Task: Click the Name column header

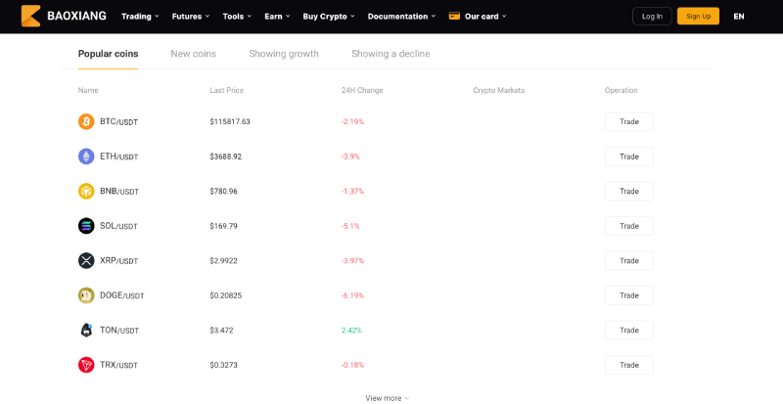Action: click(x=88, y=90)
